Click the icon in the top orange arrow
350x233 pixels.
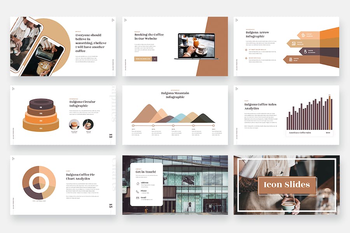coord(303,35)
